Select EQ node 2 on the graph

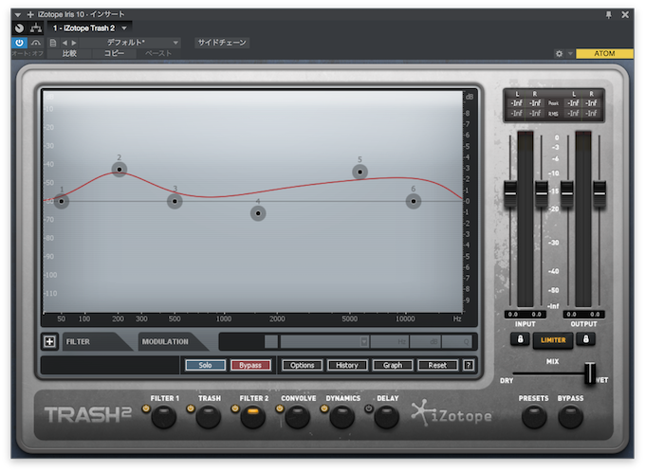[x=120, y=170]
